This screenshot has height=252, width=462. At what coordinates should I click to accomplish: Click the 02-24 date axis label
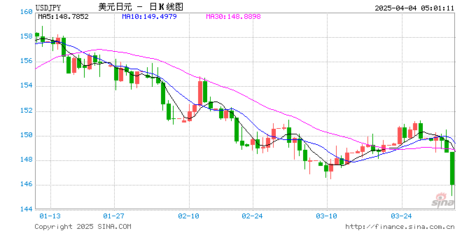tap(252, 216)
